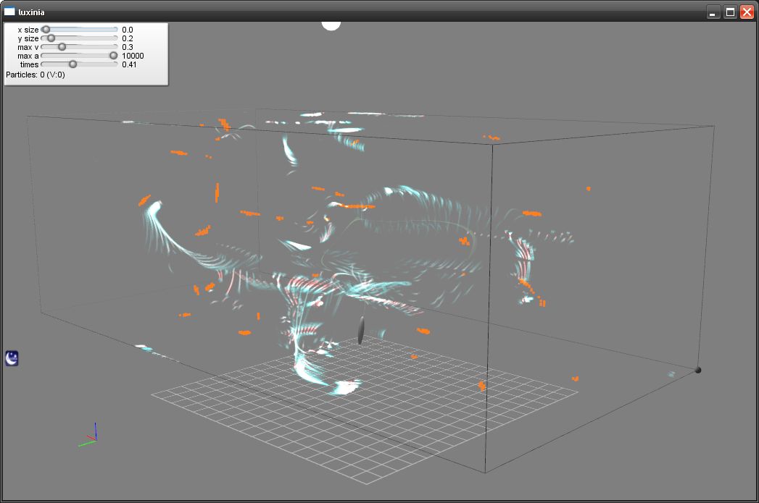
Task: Click the max v slider handle
Action: (x=62, y=47)
